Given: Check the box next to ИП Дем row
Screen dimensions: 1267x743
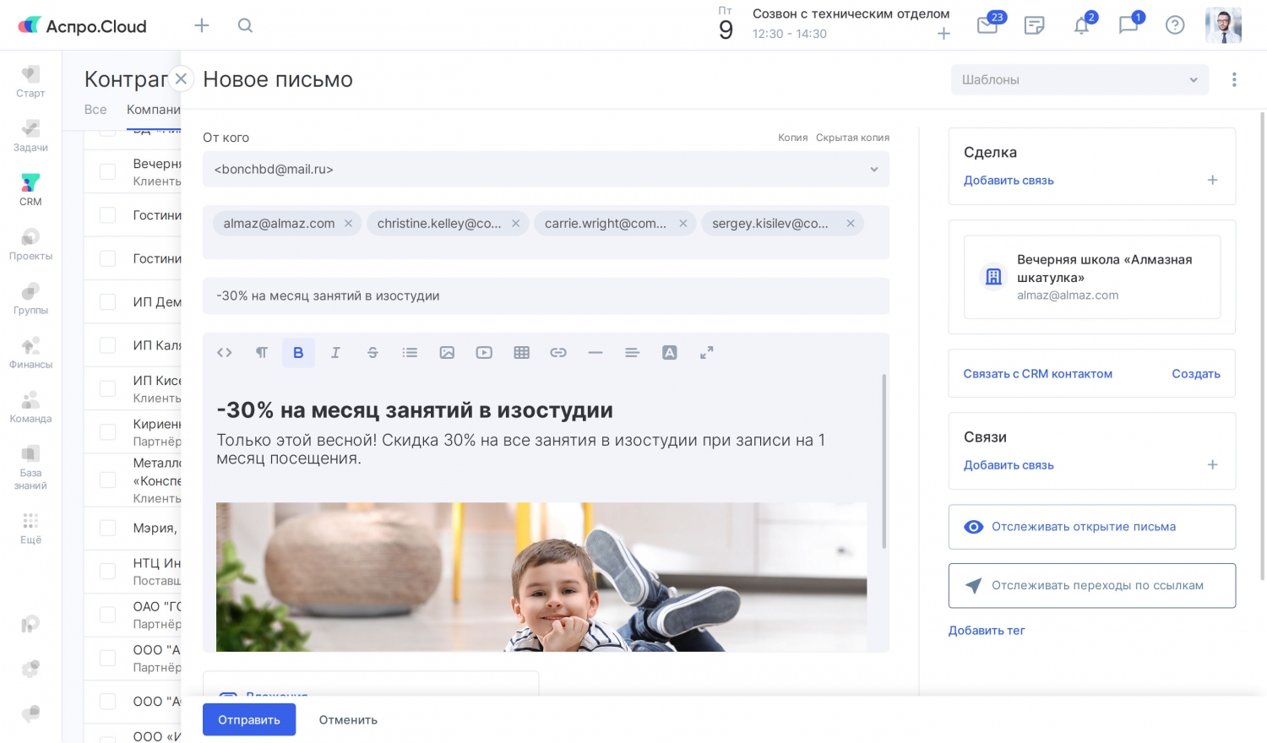Looking at the screenshot, I should tap(108, 302).
